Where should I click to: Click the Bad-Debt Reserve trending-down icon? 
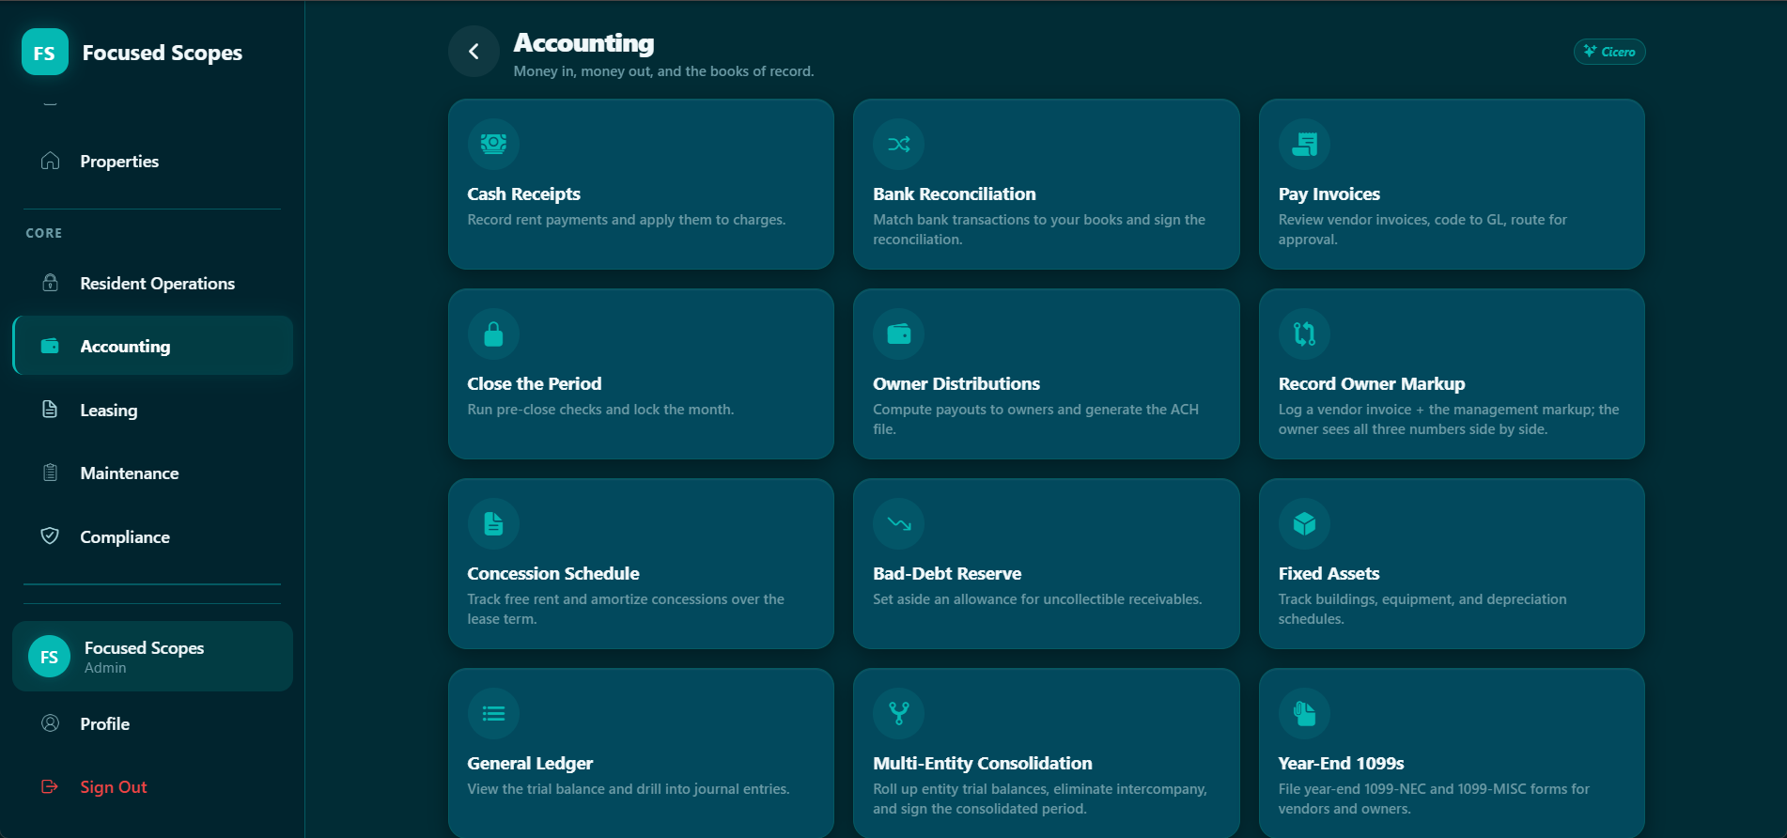[899, 523]
